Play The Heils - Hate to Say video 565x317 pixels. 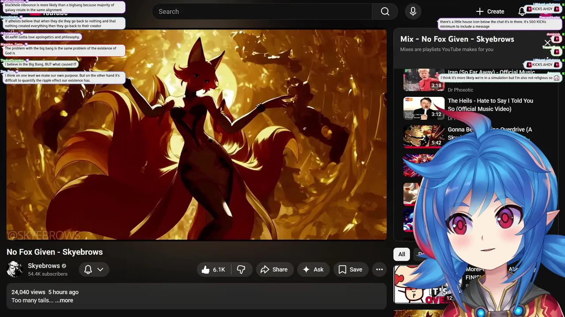[424, 108]
